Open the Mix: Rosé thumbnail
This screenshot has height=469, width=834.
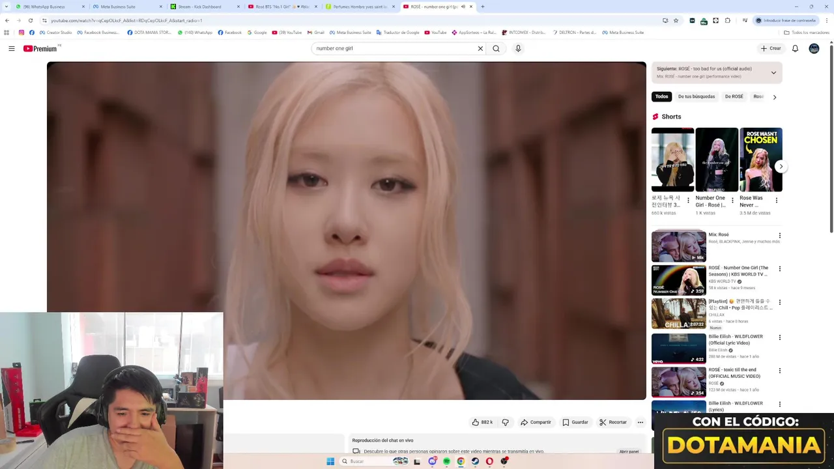(678, 246)
